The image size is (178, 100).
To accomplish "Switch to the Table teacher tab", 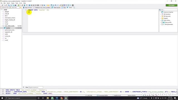I will click(x=56, y=7).
